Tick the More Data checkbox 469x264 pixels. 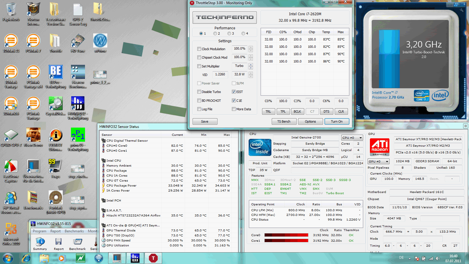[x=234, y=109]
